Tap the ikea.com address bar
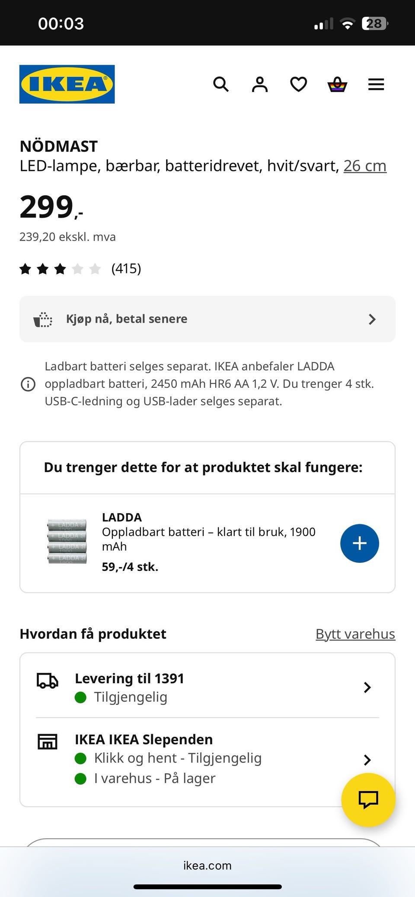Viewport: 415px width, 897px height. pos(207,865)
